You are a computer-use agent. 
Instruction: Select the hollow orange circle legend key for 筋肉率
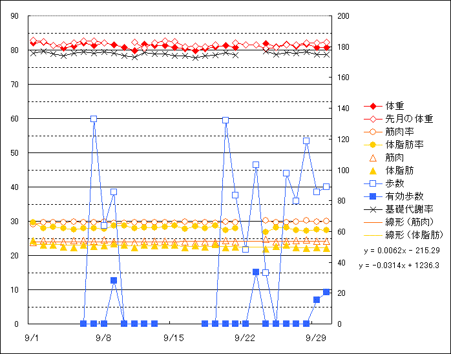[x=373, y=132]
